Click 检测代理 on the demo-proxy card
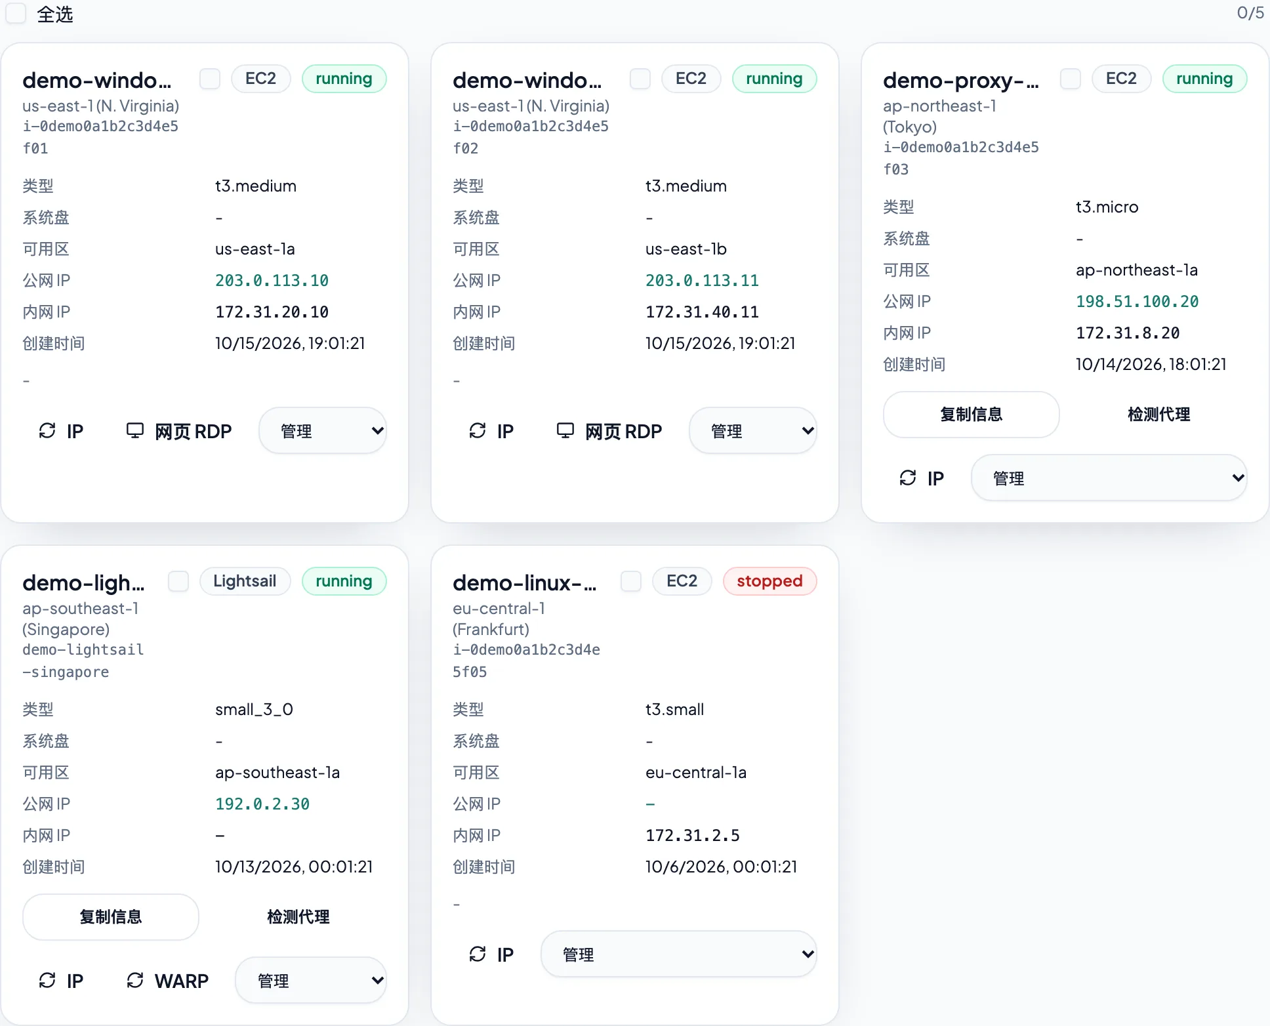 pos(1159,415)
